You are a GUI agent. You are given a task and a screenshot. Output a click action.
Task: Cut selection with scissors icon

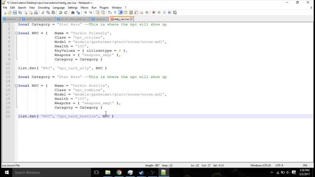(43, 13)
